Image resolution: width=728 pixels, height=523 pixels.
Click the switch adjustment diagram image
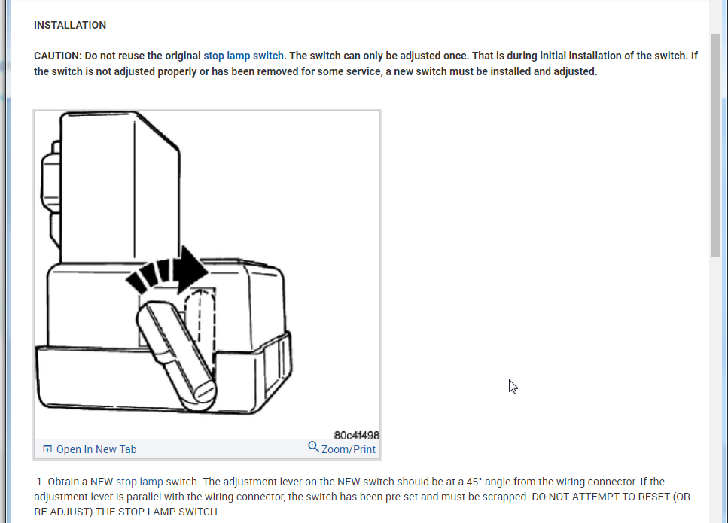(x=207, y=275)
